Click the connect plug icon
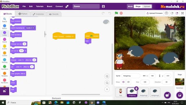 tap(67, 6)
